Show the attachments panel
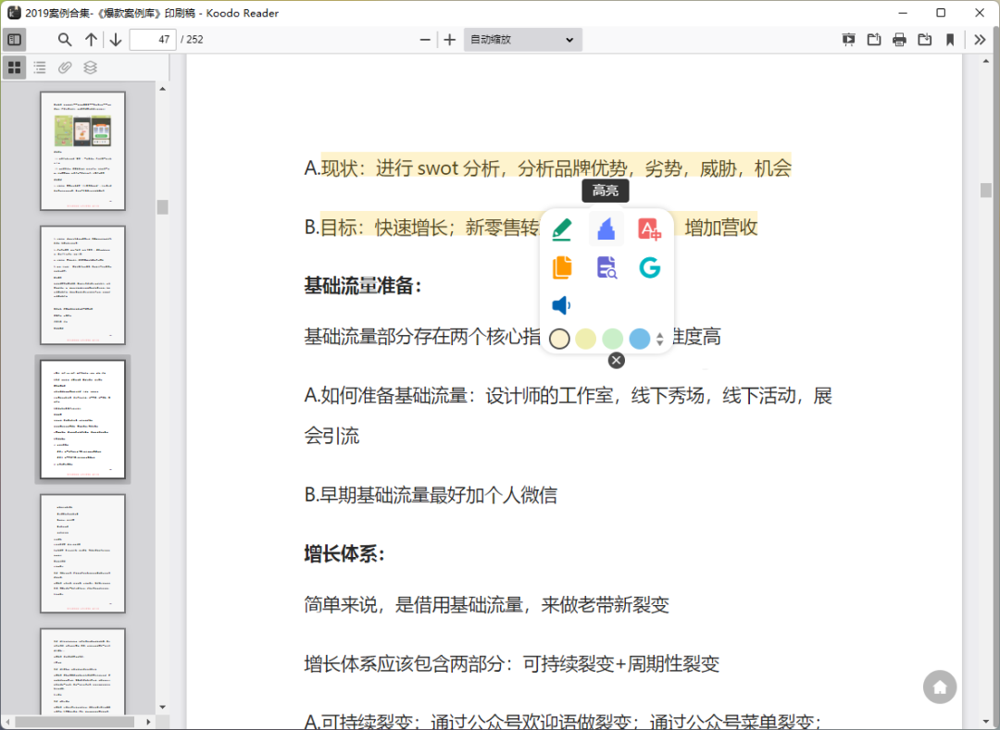The height and width of the screenshot is (730, 1000). 64,67
